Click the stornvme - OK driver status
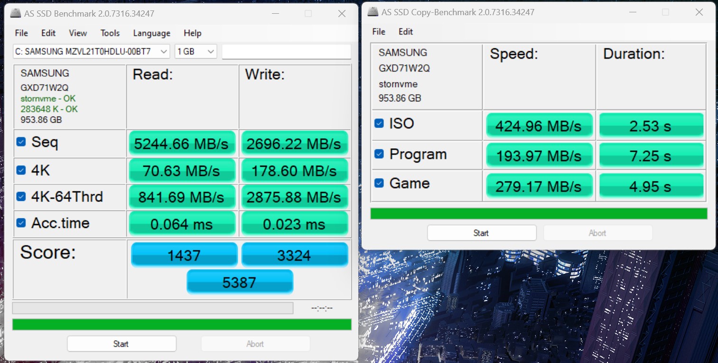The height and width of the screenshot is (363, 718). (x=48, y=99)
